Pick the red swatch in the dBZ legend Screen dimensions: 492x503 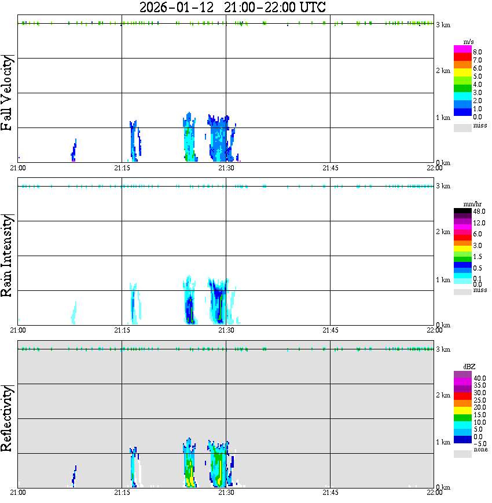462,396
